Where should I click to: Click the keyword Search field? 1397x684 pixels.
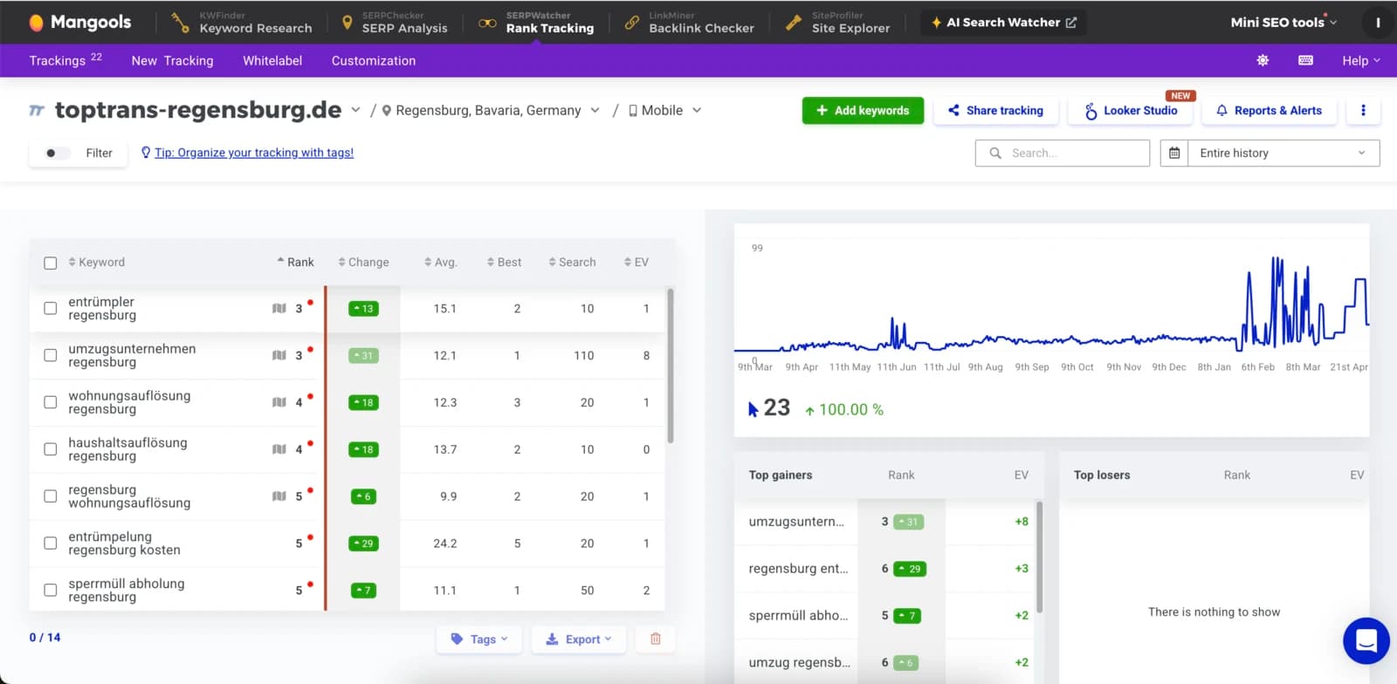coord(1063,153)
